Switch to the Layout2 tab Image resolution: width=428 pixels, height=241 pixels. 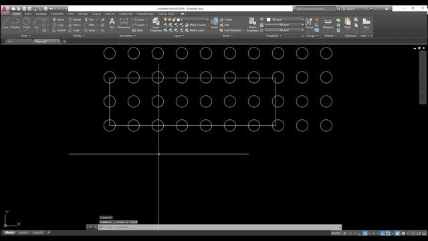click(x=37, y=232)
